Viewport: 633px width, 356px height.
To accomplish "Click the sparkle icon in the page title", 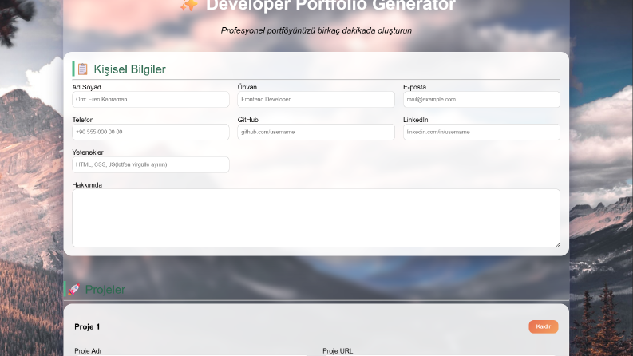I will (x=189, y=6).
